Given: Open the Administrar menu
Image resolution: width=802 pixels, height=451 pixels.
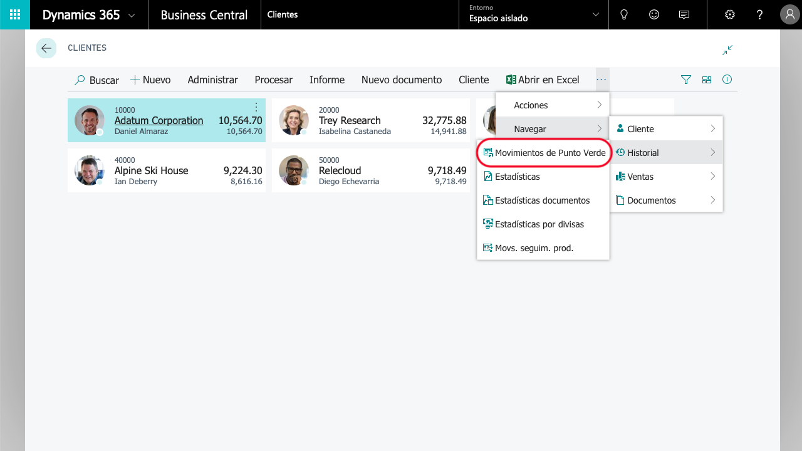Looking at the screenshot, I should [x=212, y=80].
